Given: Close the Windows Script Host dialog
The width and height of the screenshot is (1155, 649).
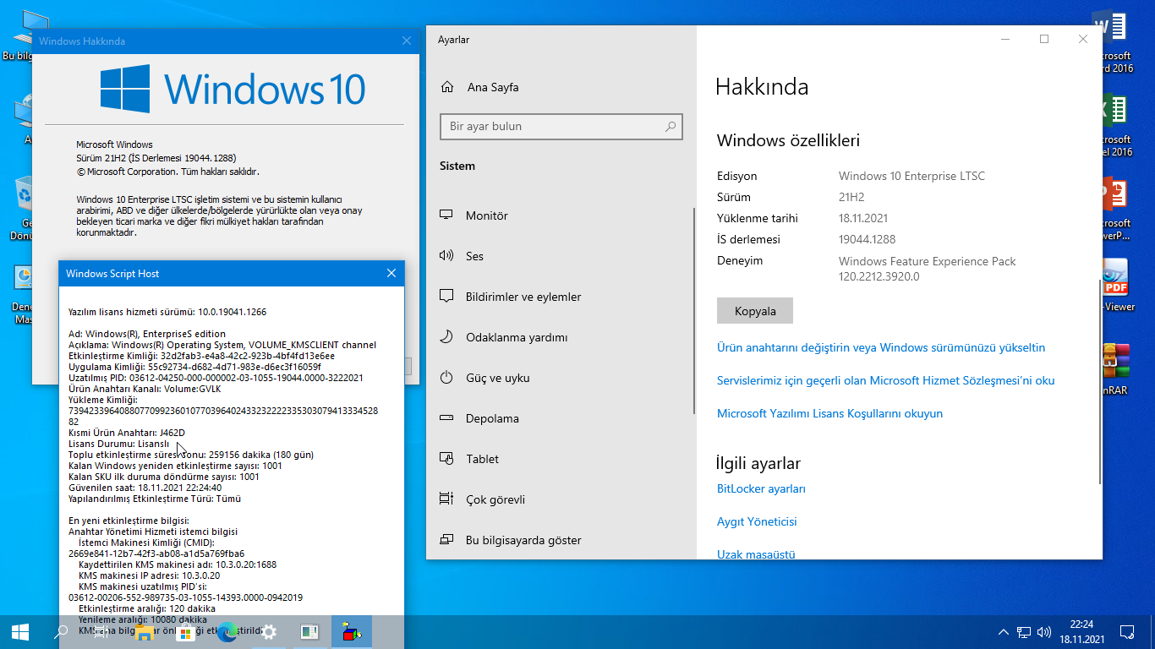Looking at the screenshot, I should coord(391,273).
